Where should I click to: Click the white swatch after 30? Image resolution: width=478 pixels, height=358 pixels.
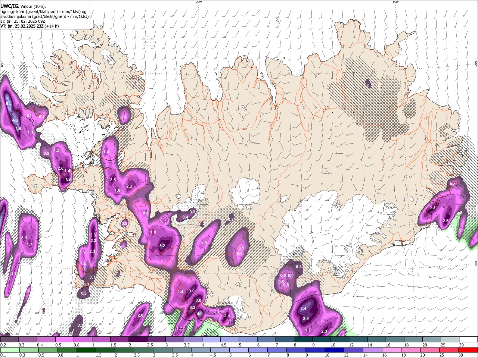[468, 339]
